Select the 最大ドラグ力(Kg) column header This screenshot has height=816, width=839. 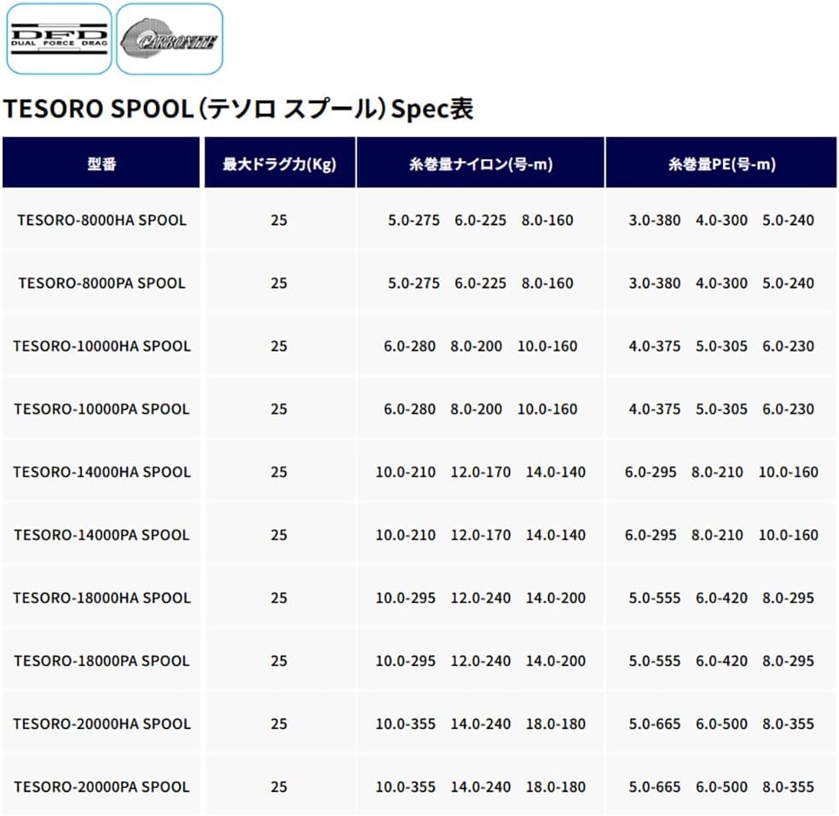point(280,163)
